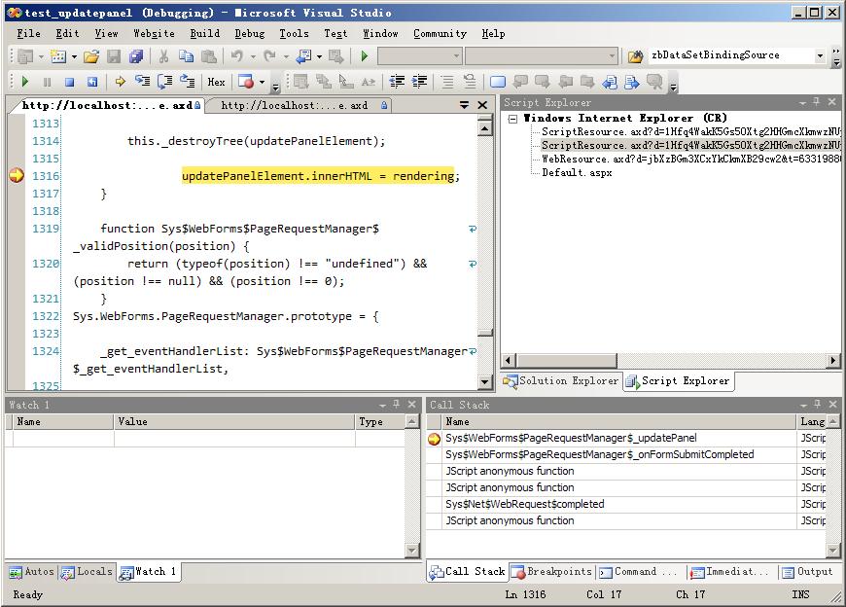Open the Debug menu
This screenshot has height=607, width=846.
pyautogui.click(x=249, y=33)
